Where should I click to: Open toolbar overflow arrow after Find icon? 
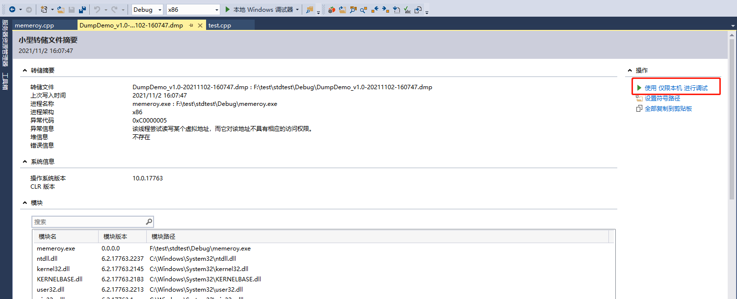pyautogui.click(x=318, y=12)
